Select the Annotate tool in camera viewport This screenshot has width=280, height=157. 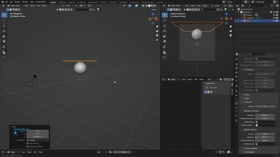164,47
